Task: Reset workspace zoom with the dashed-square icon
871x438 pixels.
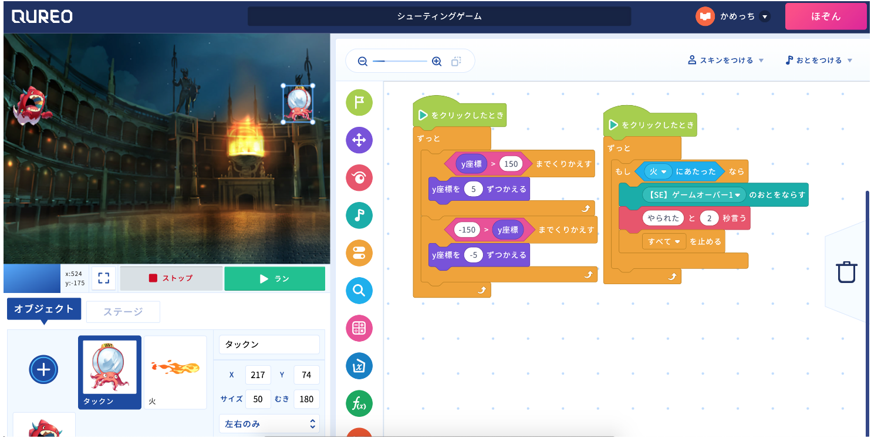Action: [x=456, y=61]
